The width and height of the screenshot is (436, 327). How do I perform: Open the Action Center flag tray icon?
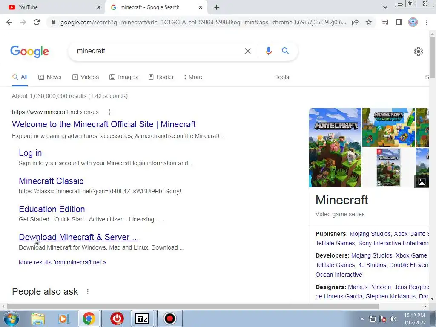click(383, 319)
